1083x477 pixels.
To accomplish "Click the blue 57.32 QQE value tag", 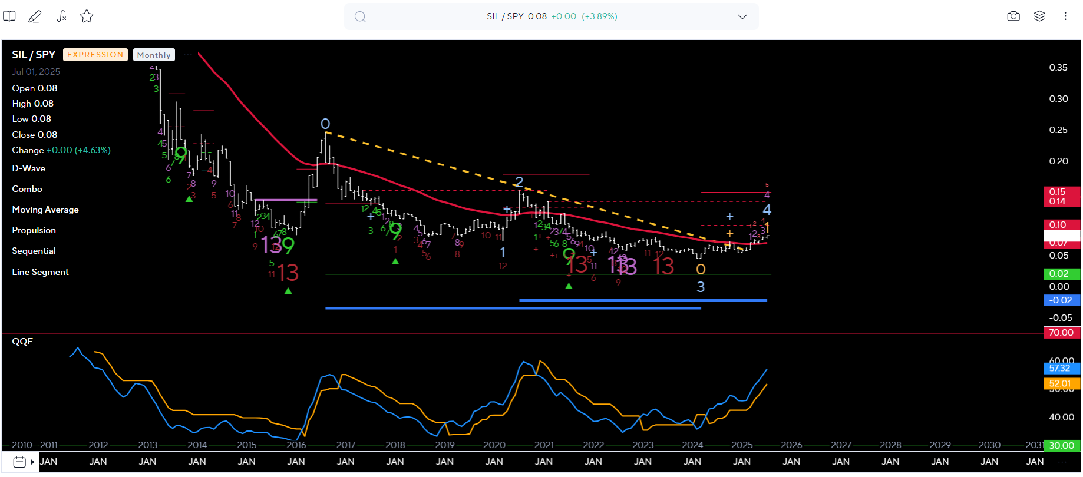I will [x=1061, y=368].
